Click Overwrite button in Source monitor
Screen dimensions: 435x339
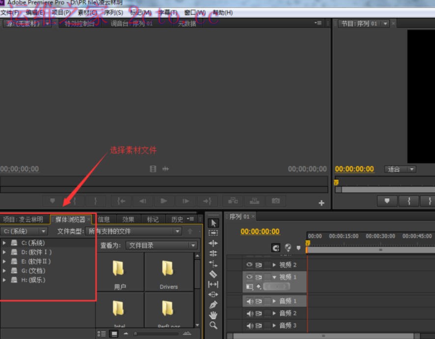tap(254, 200)
